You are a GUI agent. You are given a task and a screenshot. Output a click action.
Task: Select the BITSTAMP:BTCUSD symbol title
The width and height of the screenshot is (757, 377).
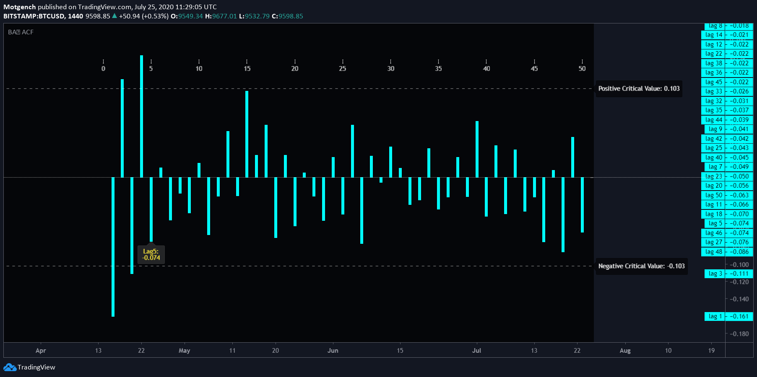click(34, 16)
